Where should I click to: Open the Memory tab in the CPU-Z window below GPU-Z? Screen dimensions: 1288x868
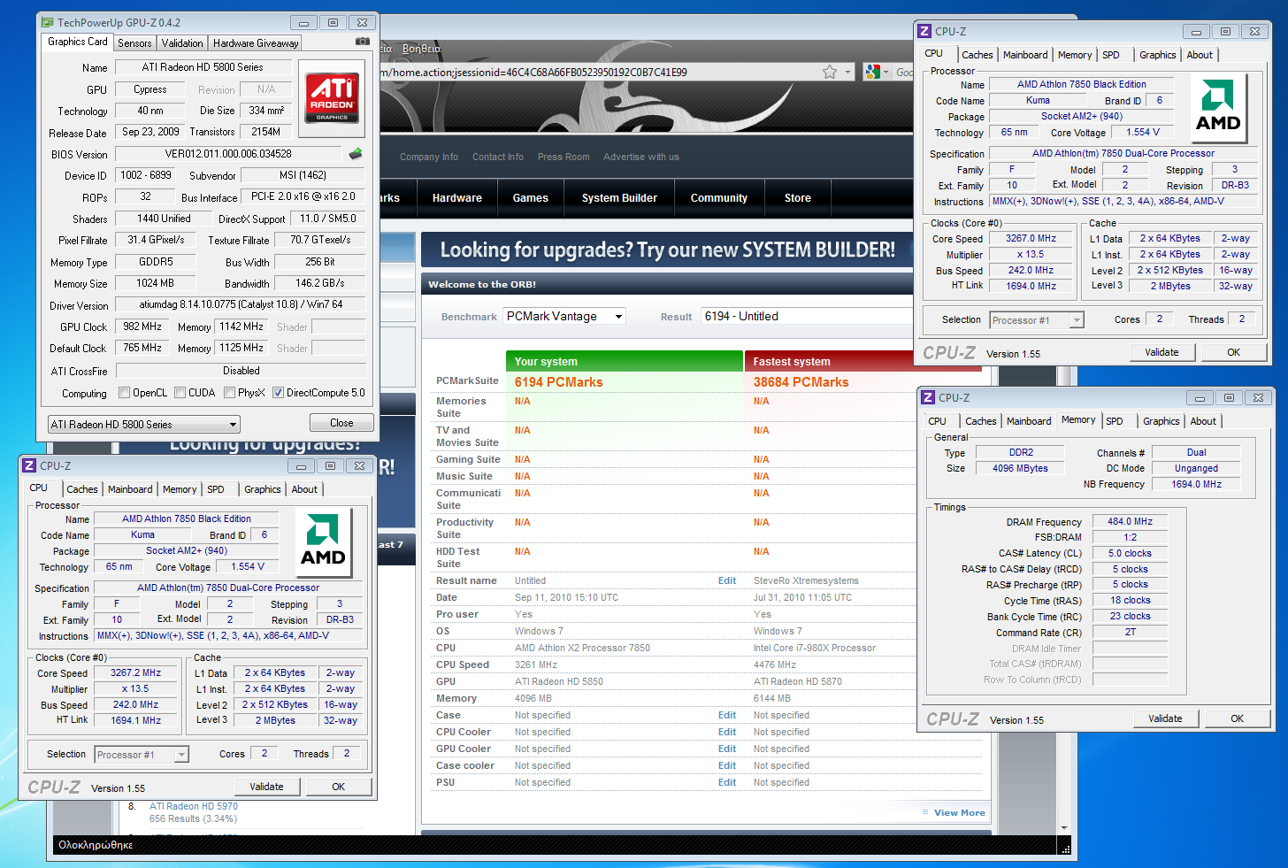(x=180, y=489)
